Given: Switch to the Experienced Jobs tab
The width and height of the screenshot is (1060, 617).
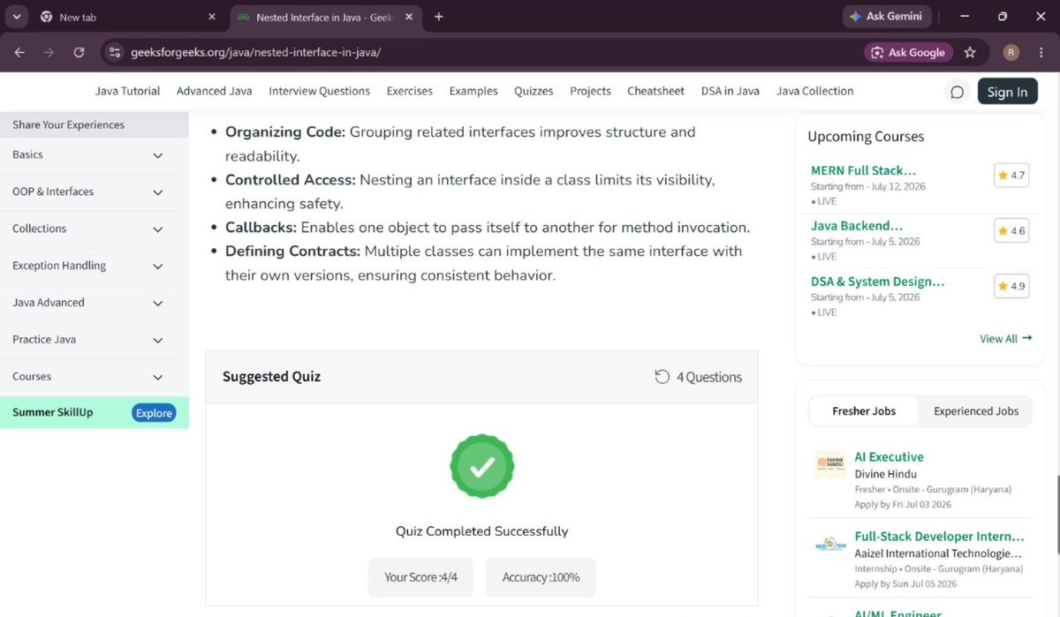Looking at the screenshot, I should pyautogui.click(x=976, y=410).
